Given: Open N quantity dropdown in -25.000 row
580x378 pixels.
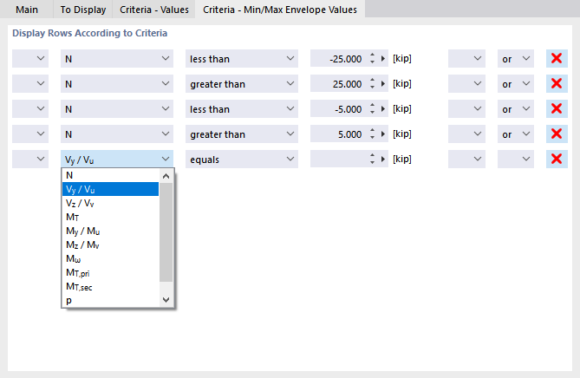Looking at the screenshot, I should click(x=117, y=58).
